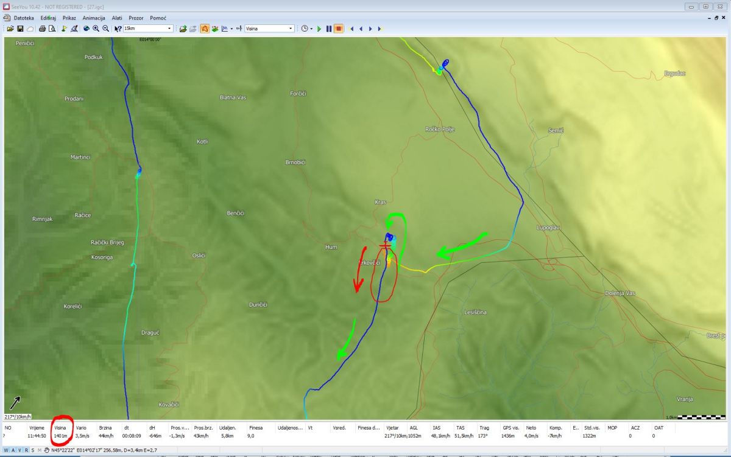Click the Finesa column header
This screenshot has height=457, width=731.
(x=255, y=428)
